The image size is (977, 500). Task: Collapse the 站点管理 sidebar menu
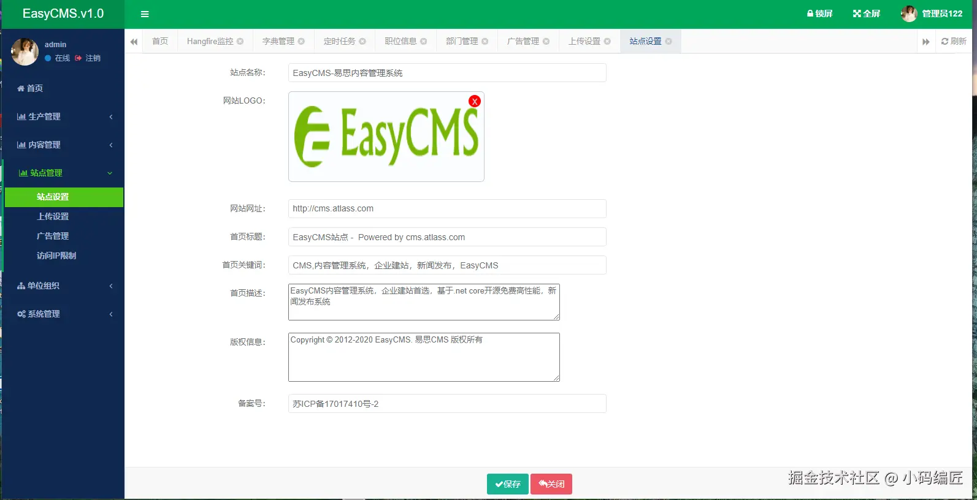[x=64, y=173]
